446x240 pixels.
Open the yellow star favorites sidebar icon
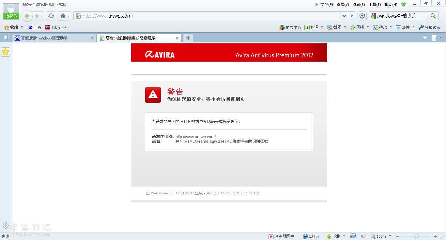click(x=6, y=52)
